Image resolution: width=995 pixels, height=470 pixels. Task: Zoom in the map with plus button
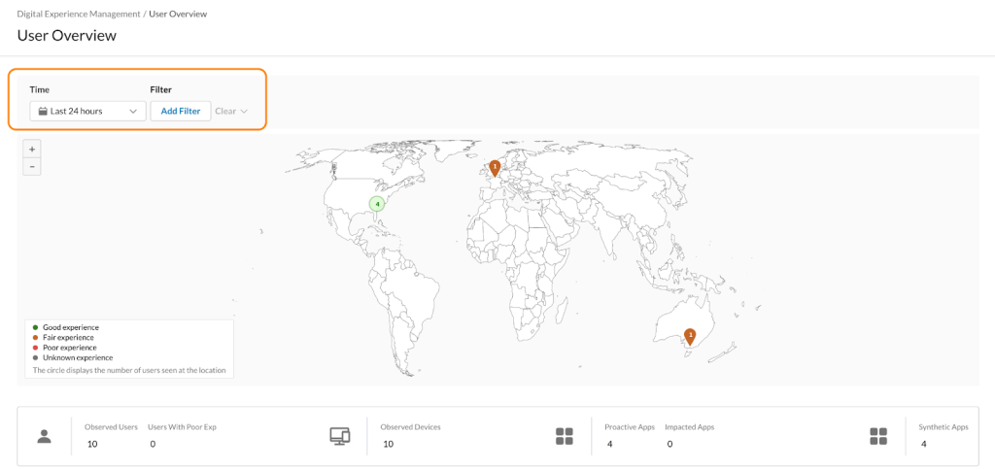click(x=32, y=149)
